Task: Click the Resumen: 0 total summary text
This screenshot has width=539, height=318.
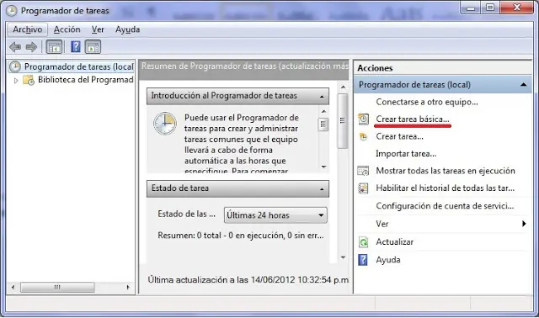Action: (x=241, y=236)
